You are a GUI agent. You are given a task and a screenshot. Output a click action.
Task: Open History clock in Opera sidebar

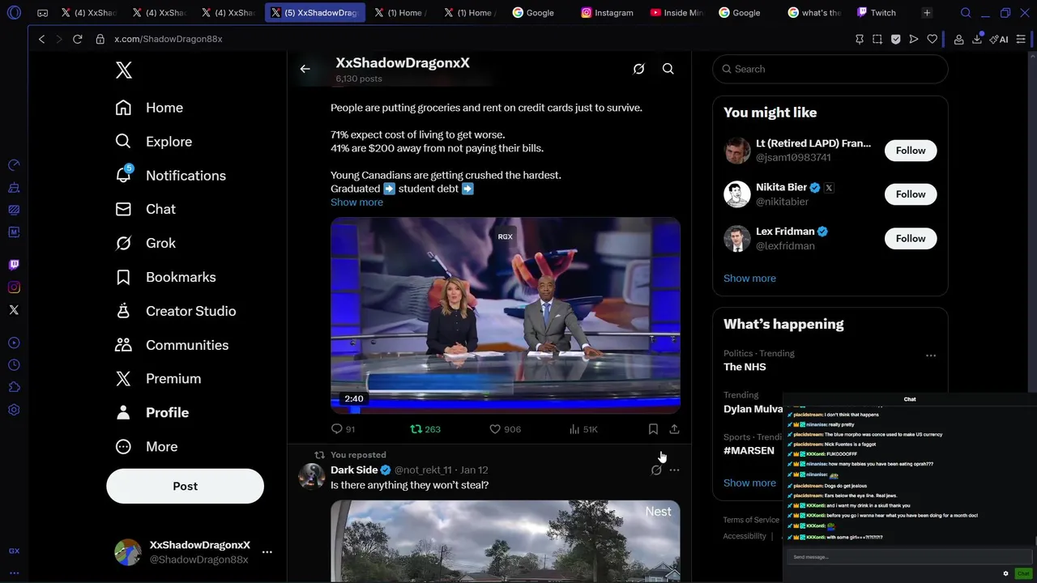pyautogui.click(x=14, y=365)
